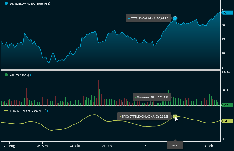Click the current price tag 21,025
Viewport: 234px width, 151px height.
(226, 12)
